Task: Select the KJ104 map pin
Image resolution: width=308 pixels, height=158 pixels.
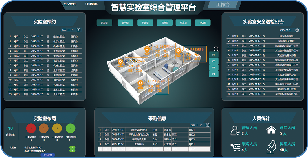Action: pos(141,84)
